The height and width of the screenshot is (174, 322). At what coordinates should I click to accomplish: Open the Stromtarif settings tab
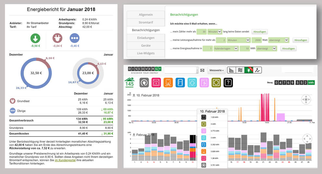click(x=146, y=23)
